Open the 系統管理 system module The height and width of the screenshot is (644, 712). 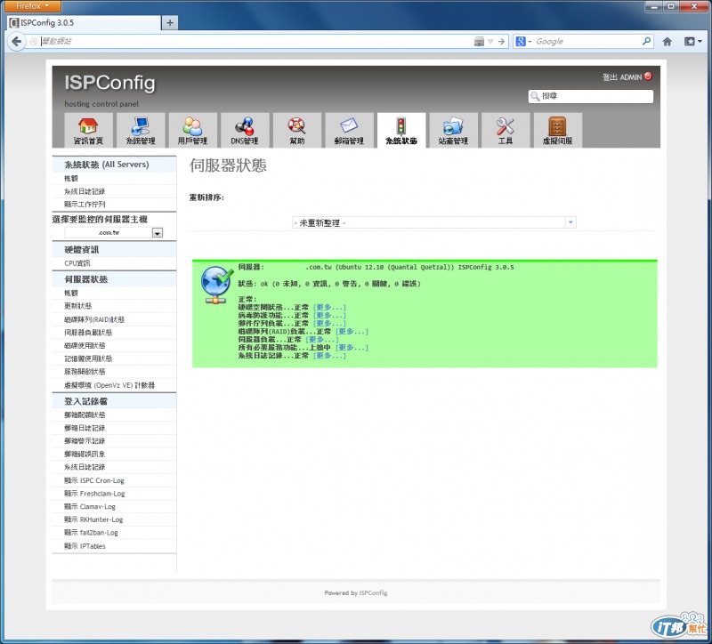tap(141, 130)
